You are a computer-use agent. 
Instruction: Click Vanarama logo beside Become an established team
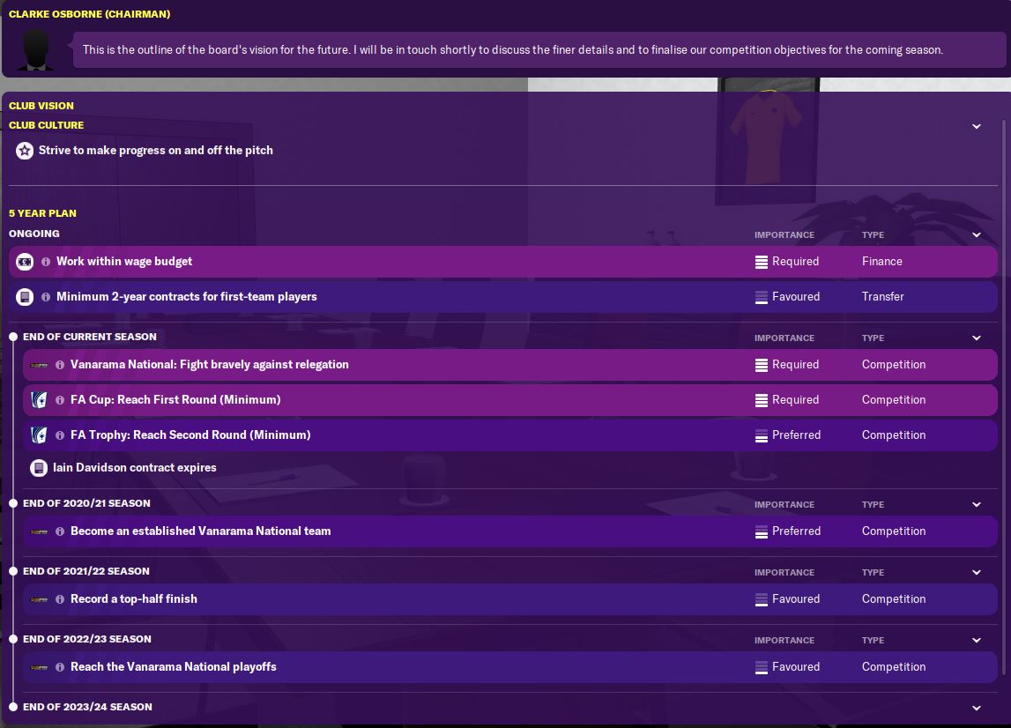39,532
